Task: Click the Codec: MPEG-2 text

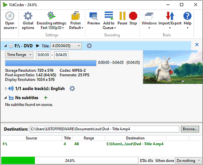Action: click(x=73, y=70)
